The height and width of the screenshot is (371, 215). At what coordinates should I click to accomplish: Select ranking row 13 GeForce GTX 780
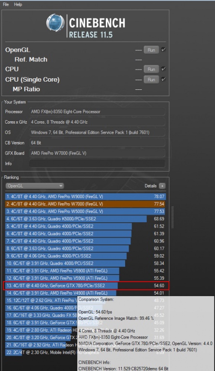click(85, 285)
